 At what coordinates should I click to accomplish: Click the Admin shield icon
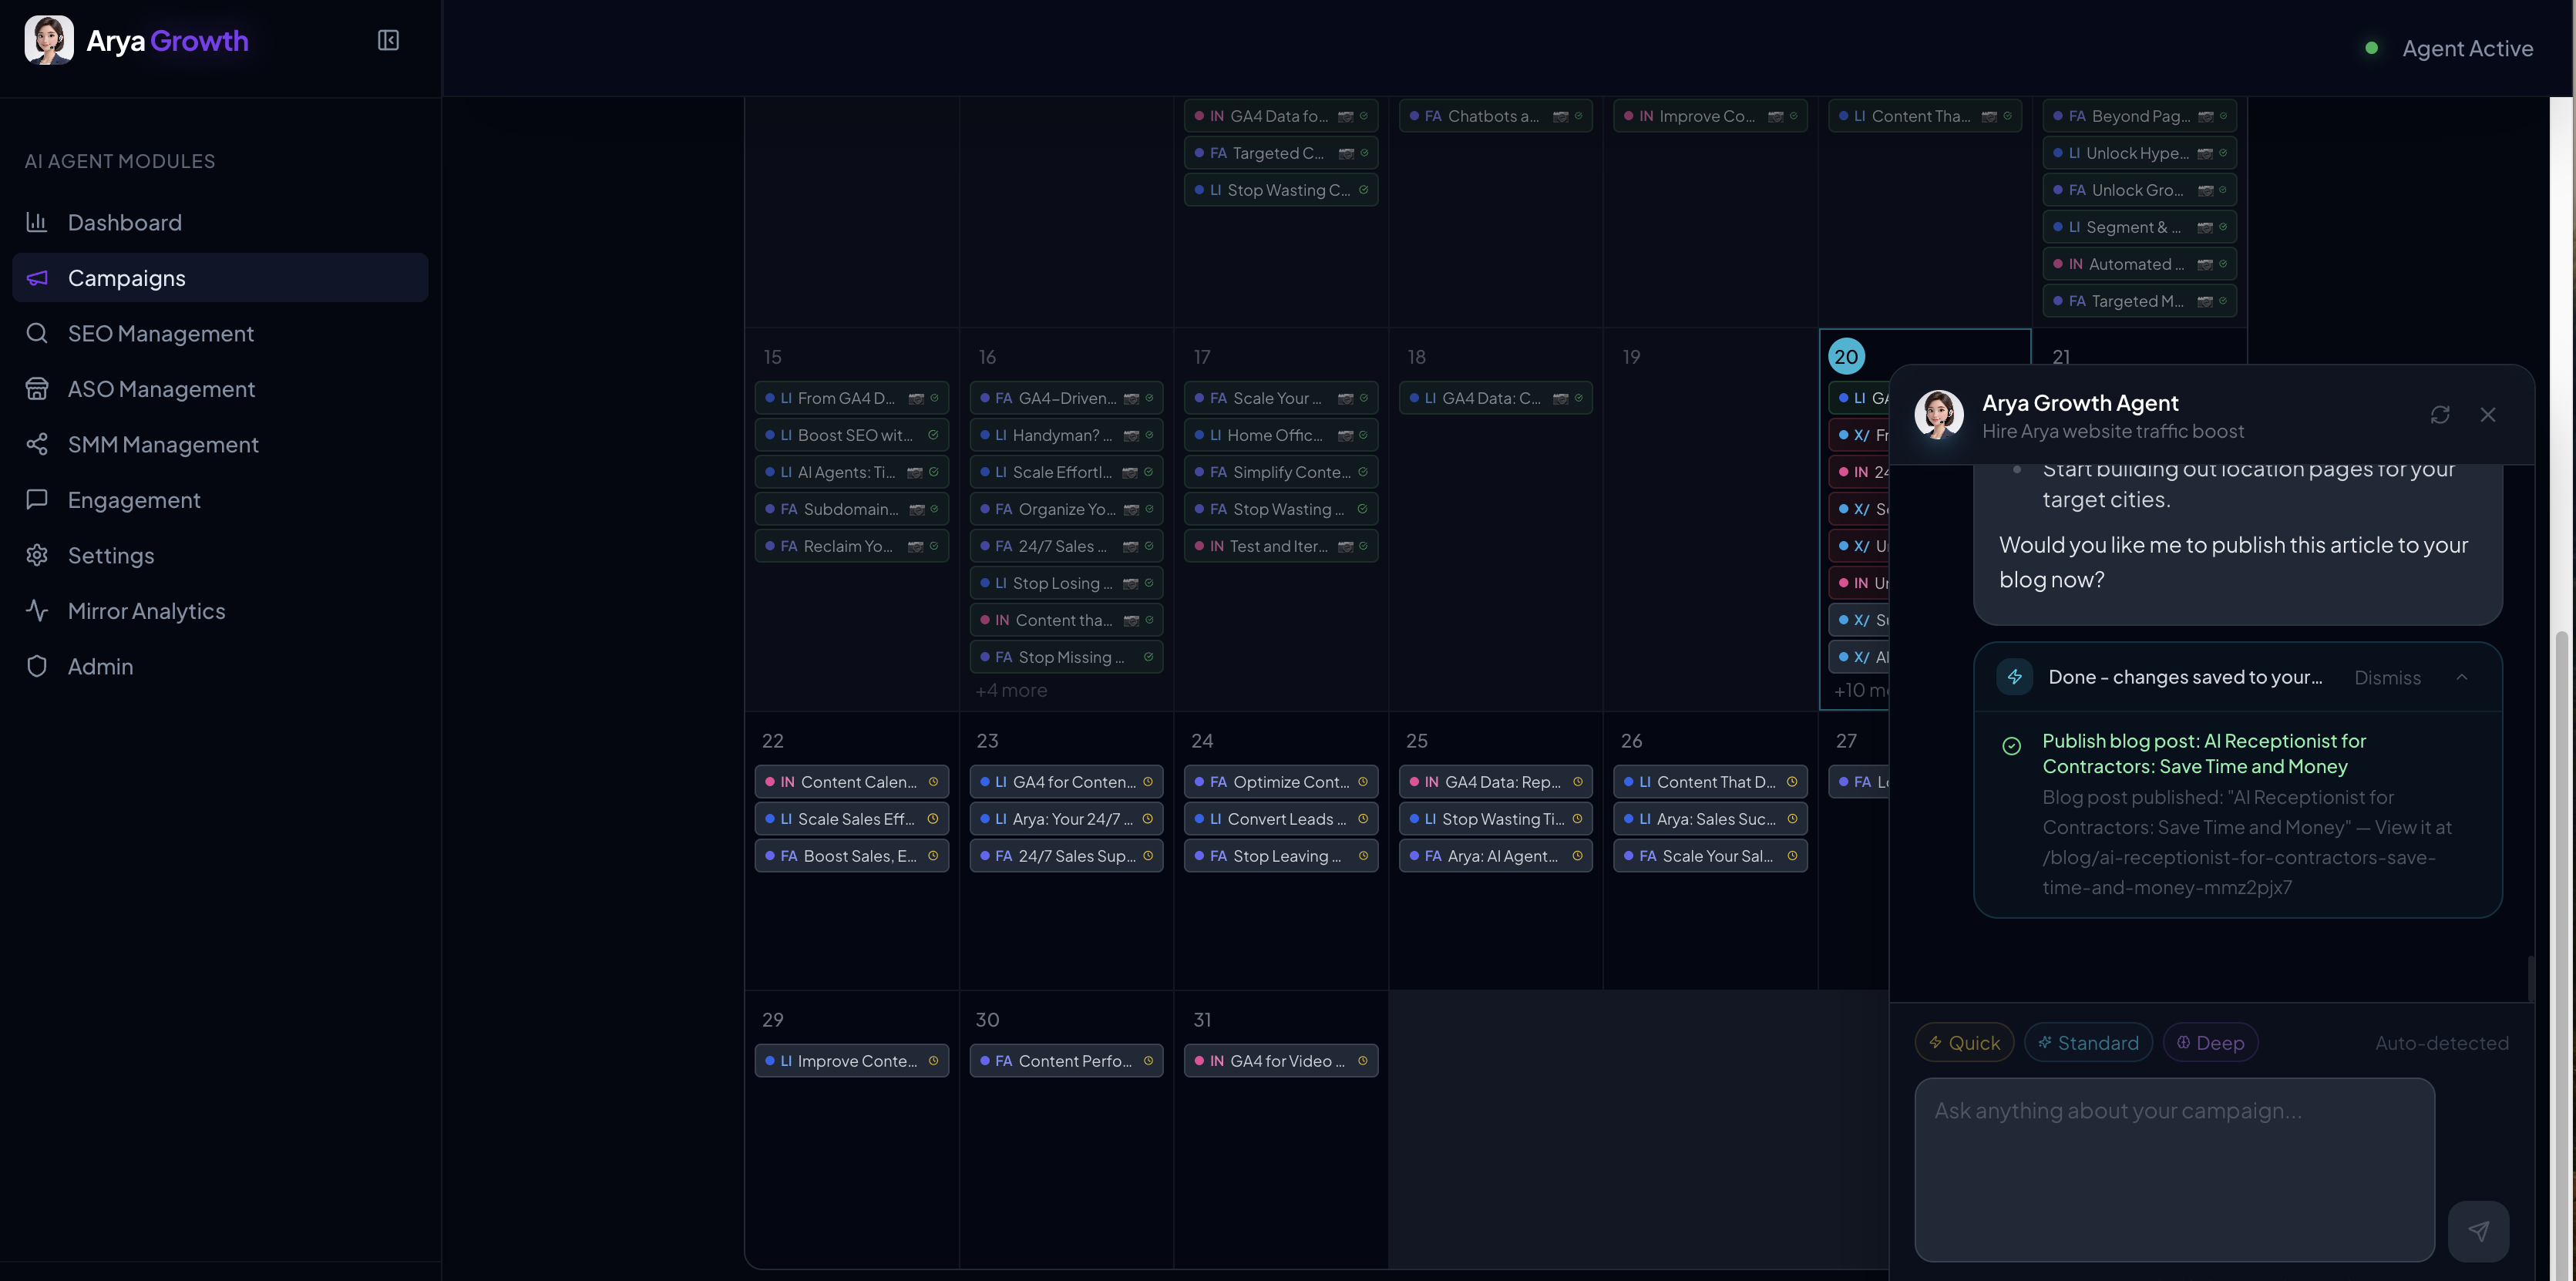coord(37,666)
